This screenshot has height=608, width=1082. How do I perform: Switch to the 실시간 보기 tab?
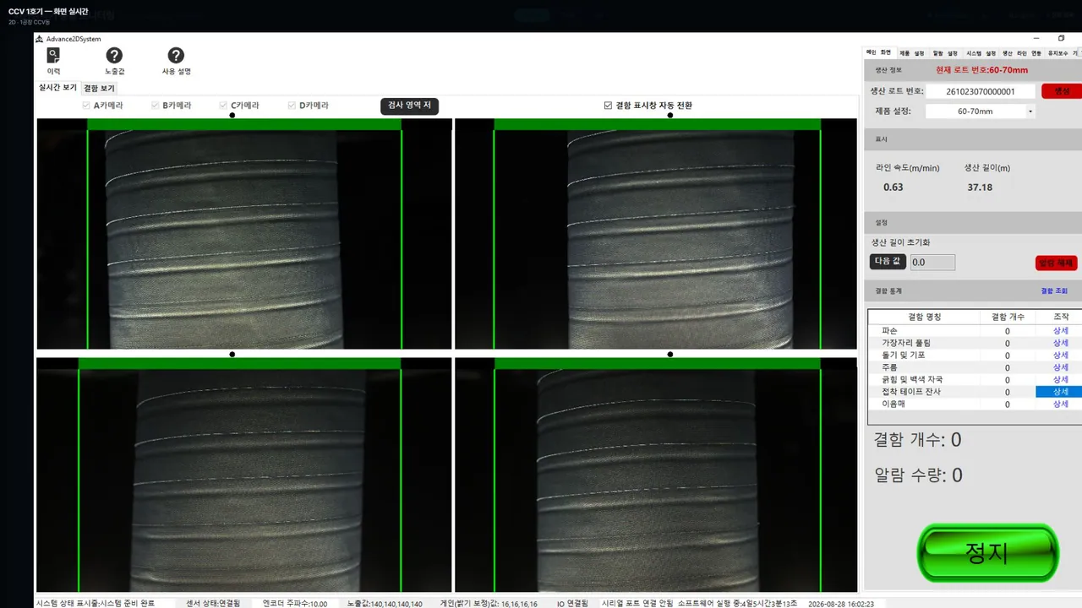[57, 88]
